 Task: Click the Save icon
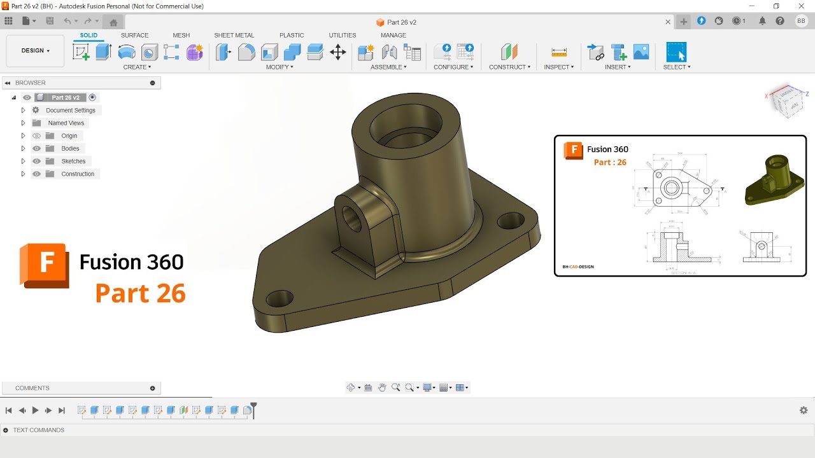point(50,21)
